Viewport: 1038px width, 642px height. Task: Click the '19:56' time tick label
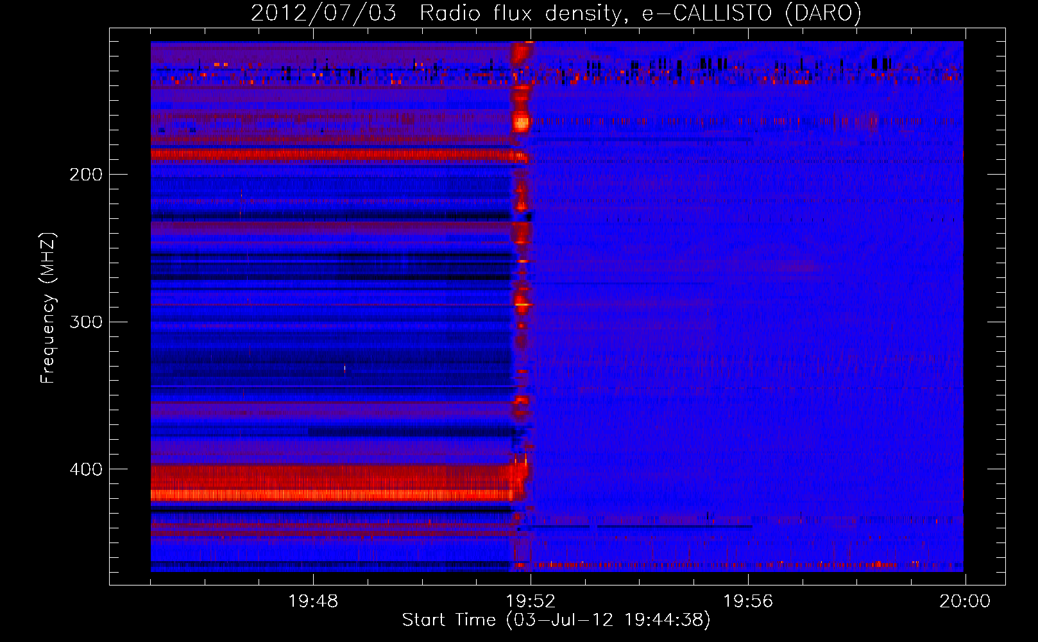748,602
